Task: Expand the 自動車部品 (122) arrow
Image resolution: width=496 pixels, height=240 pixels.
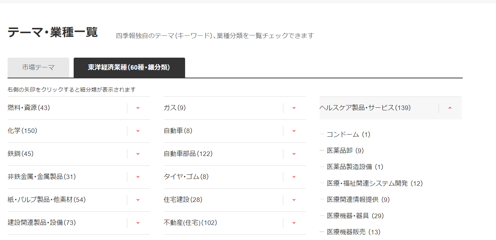Action: click(x=294, y=154)
